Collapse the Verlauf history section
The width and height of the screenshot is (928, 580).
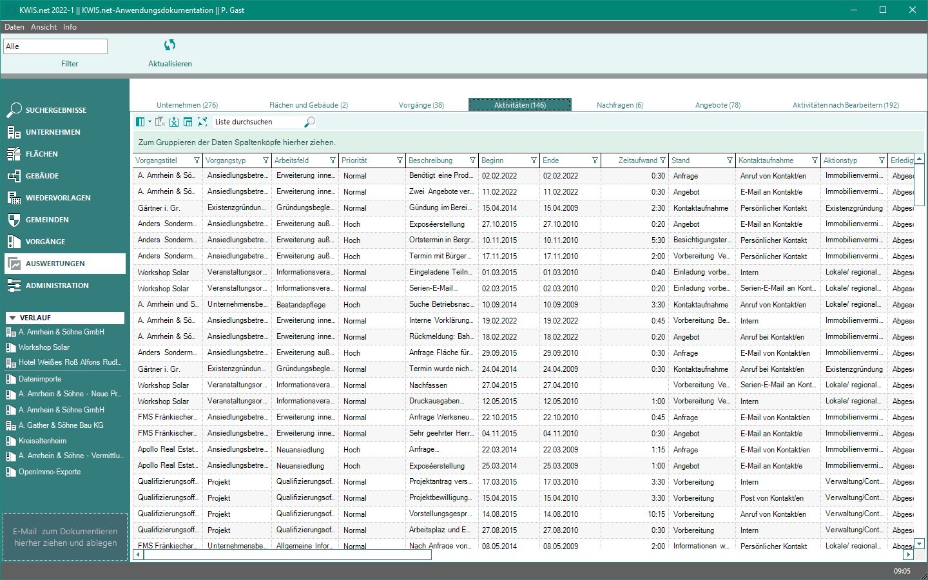[12, 318]
